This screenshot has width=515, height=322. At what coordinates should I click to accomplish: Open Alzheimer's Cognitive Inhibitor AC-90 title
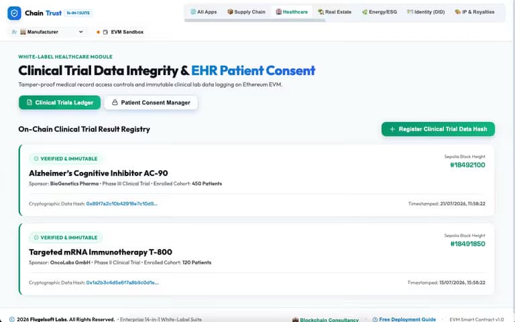pyautogui.click(x=98, y=173)
